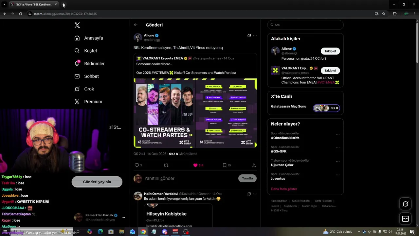Image resolution: width=419 pixels, height=236 pixels.
Task: Open Alione's avatar on the post
Action: click(138, 37)
